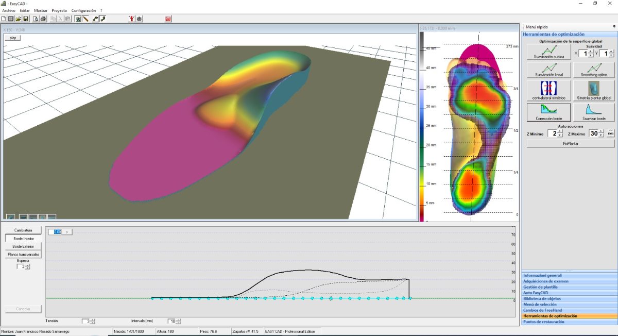The width and height of the screenshot is (618, 336).
Task: Select the pencil drawing tool icon
Action: click(85, 19)
